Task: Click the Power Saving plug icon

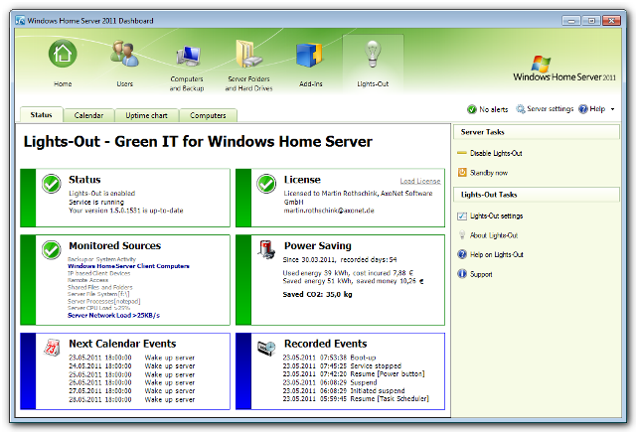Action: click(266, 250)
